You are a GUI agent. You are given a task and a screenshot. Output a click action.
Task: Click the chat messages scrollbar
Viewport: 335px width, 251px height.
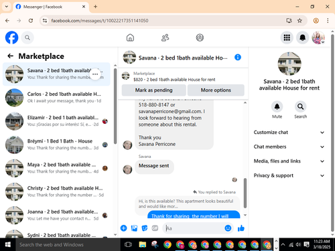245,193
